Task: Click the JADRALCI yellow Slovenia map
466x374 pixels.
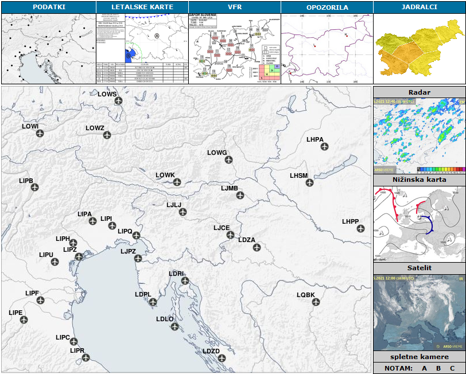Action: (x=420, y=49)
